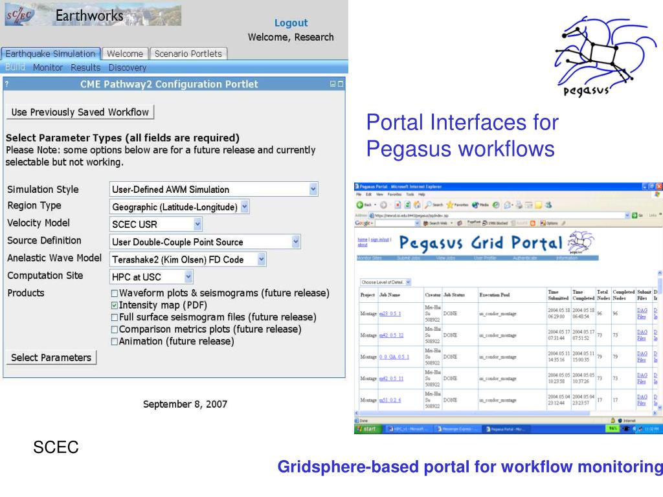The height and width of the screenshot is (497, 663).
Task: Click Pegasus Portal taskbar button
Action: [x=505, y=429]
